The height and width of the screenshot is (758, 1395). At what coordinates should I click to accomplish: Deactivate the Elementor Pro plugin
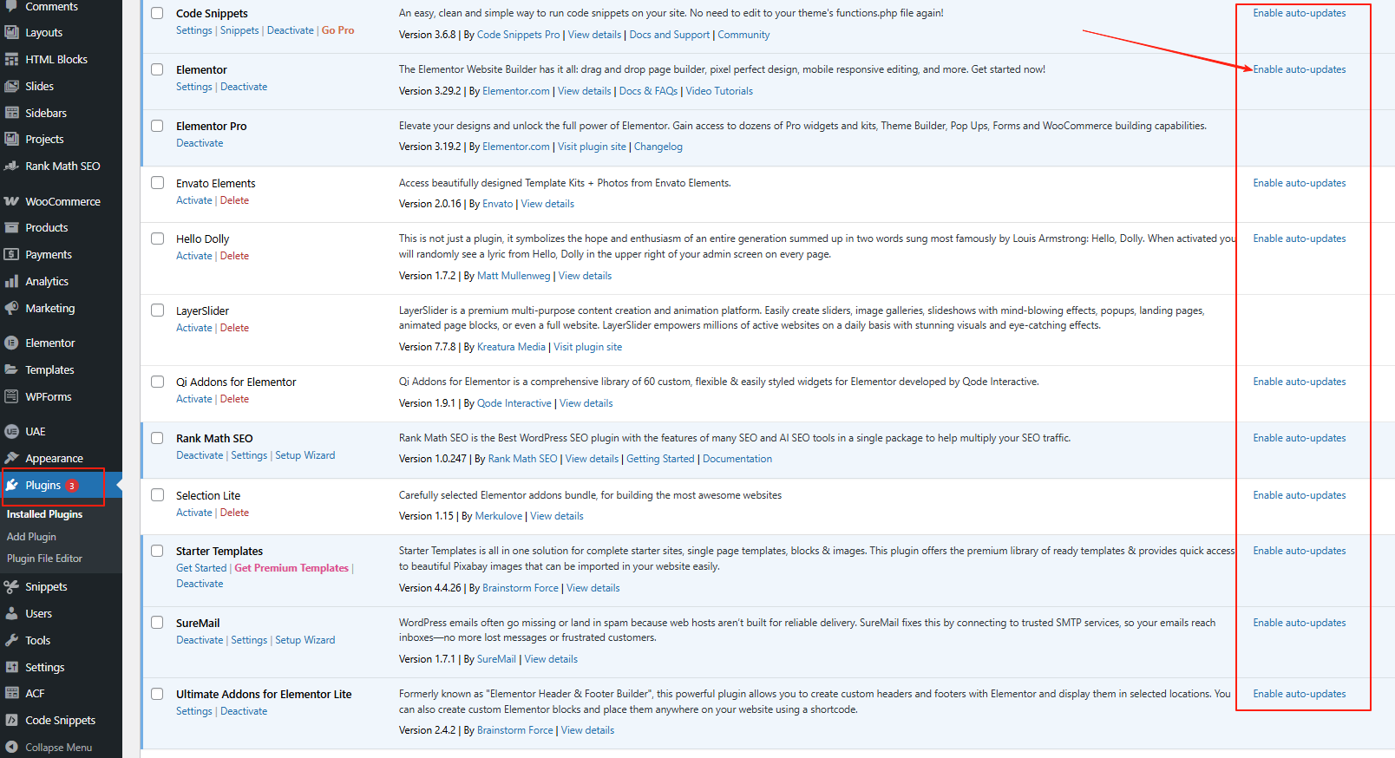[200, 143]
